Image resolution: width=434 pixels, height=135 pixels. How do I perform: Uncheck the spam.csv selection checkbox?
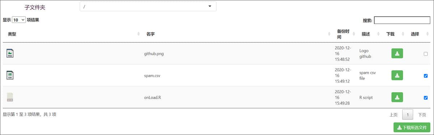point(426,76)
